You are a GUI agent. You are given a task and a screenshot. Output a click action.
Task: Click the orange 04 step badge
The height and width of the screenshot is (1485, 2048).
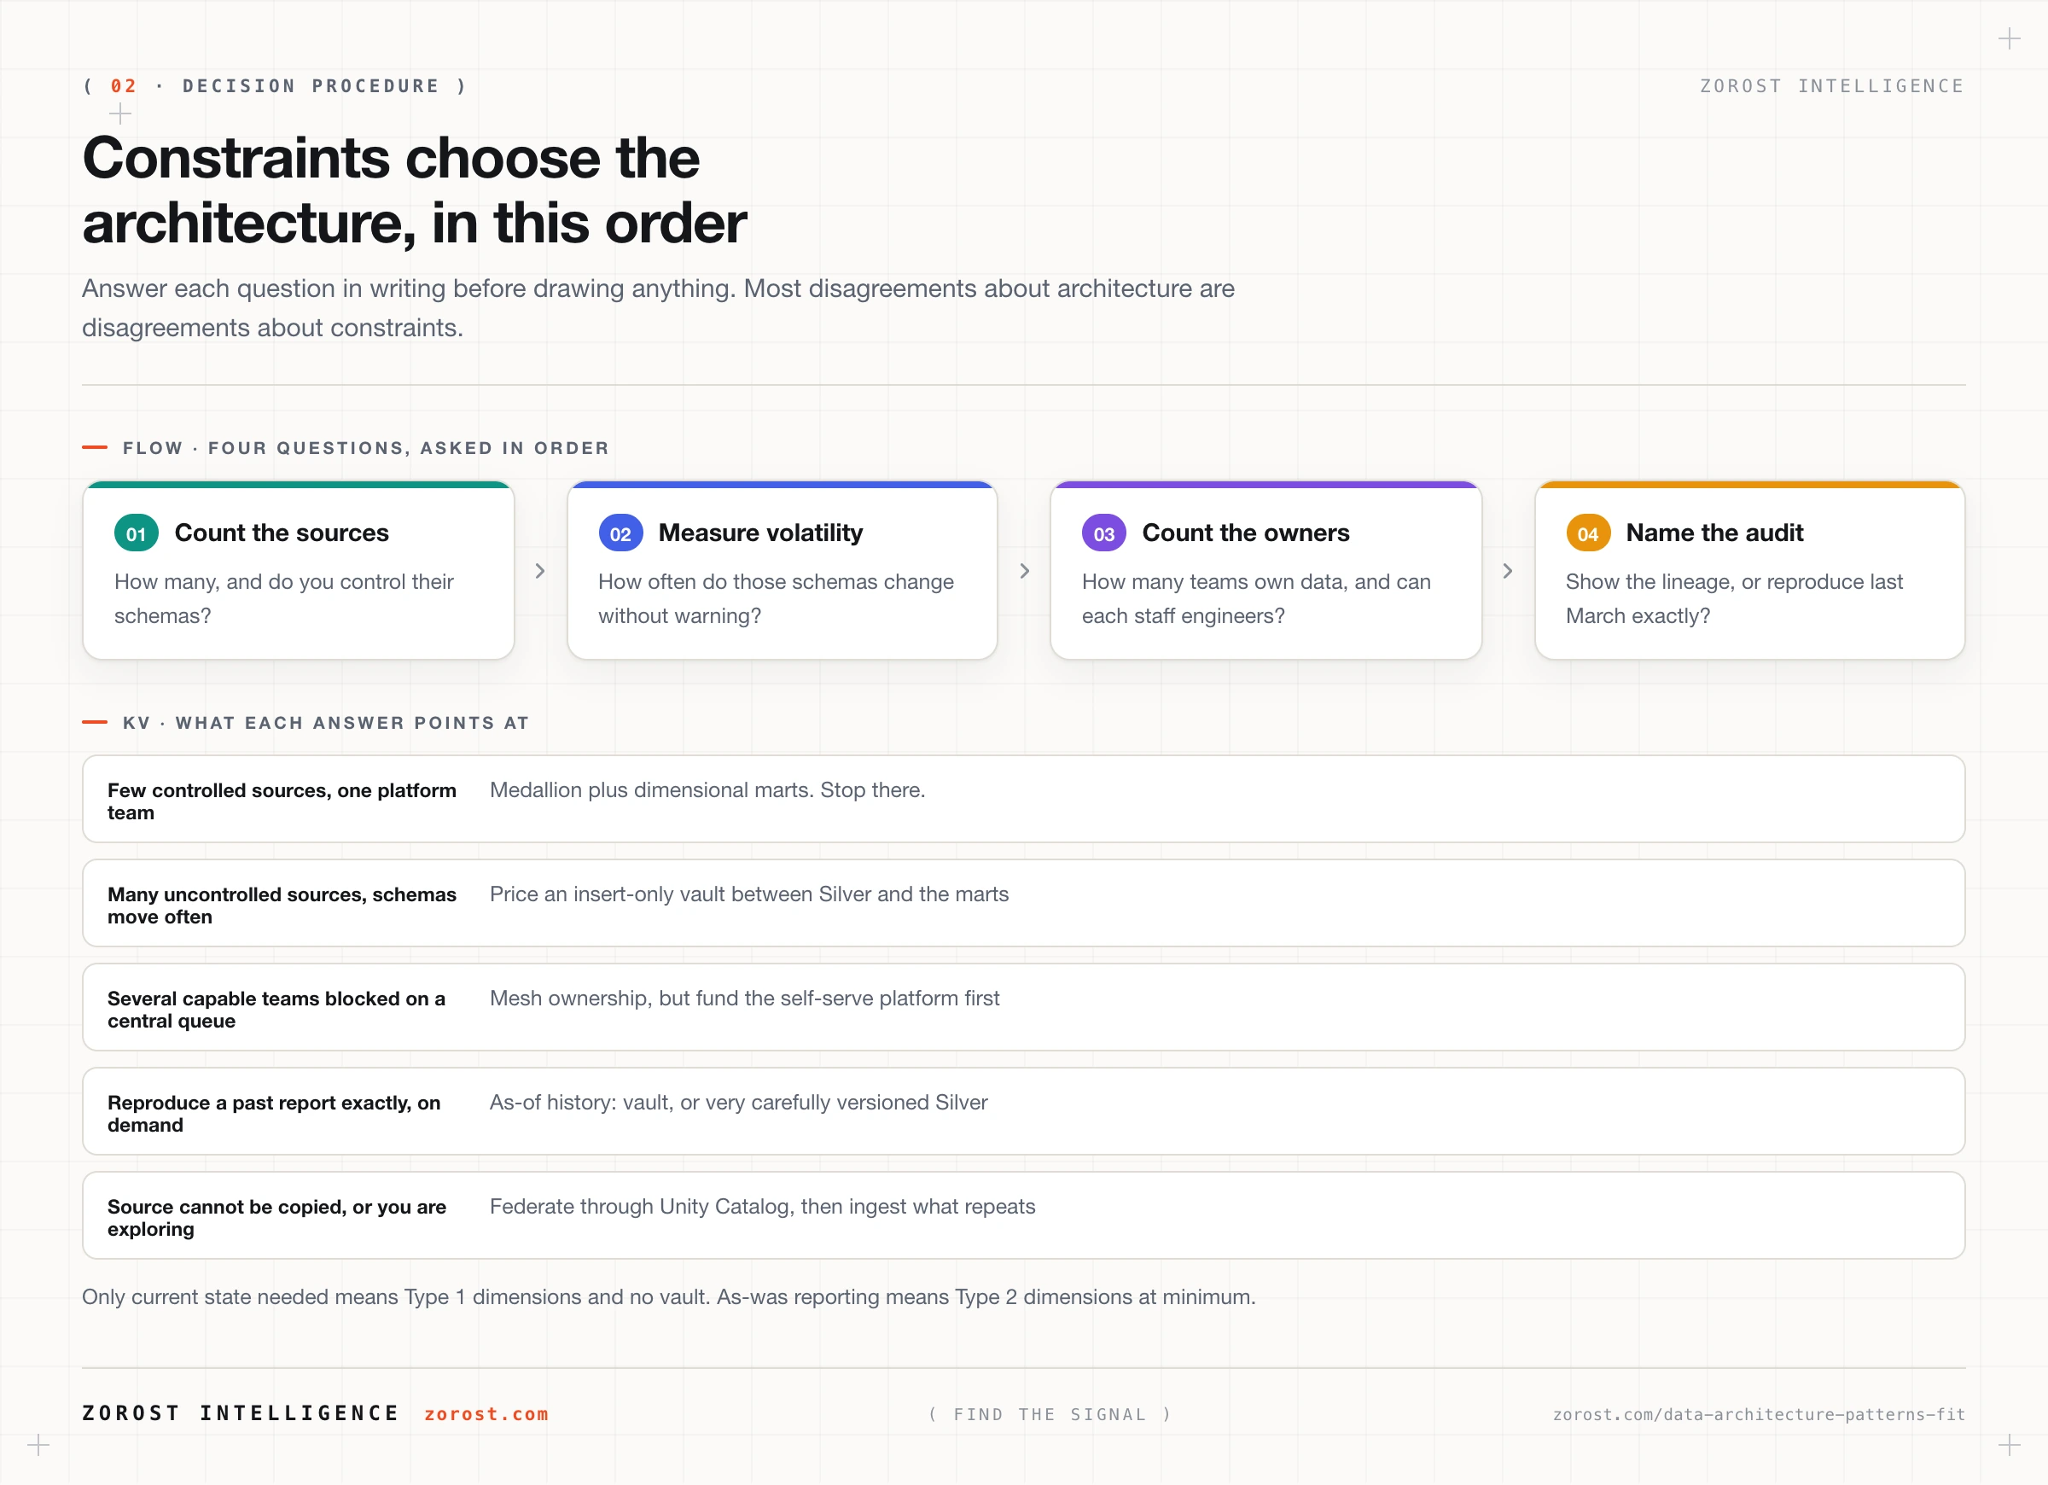point(1587,534)
